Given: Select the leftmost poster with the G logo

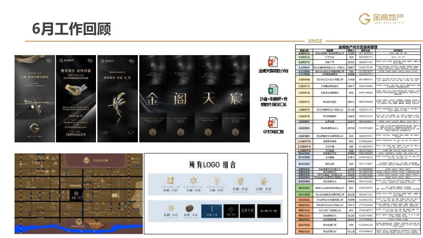Looking at the screenshot, I should click(x=35, y=99).
